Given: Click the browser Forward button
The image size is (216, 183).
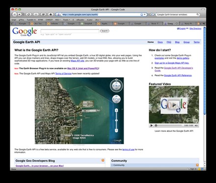Looking at the screenshot, I should point(20,14).
